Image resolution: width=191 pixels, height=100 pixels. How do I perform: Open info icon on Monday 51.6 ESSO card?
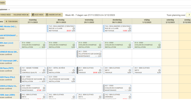pos(44,45)
